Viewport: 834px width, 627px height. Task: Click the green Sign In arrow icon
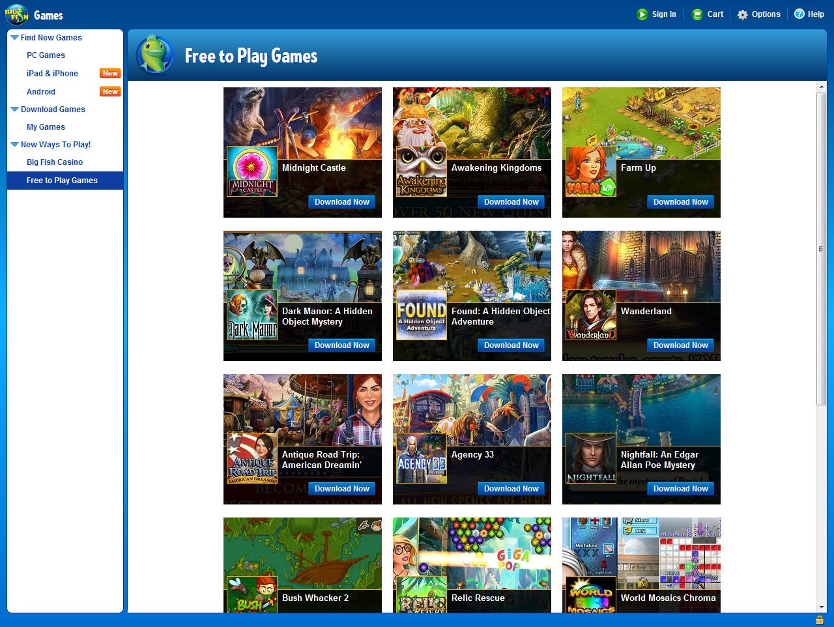pos(642,14)
